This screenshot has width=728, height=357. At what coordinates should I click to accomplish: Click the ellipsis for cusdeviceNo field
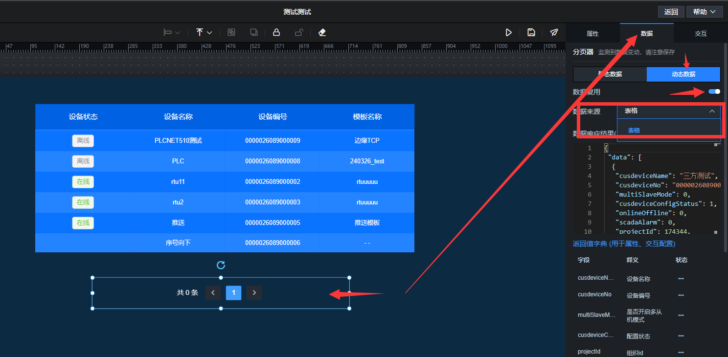pyautogui.click(x=681, y=295)
